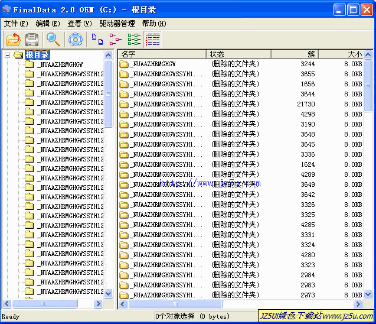The height and width of the screenshot is (324, 376).
Task: Click tree panel vertical scrollbar thumb
Action: pyautogui.click(x=109, y=93)
